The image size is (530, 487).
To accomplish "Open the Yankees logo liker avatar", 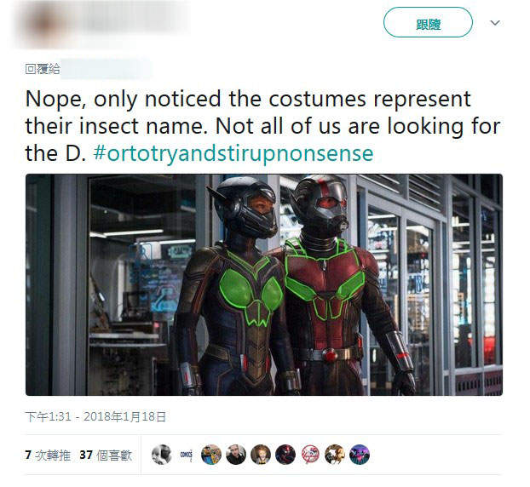I will [x=310, y=455].
